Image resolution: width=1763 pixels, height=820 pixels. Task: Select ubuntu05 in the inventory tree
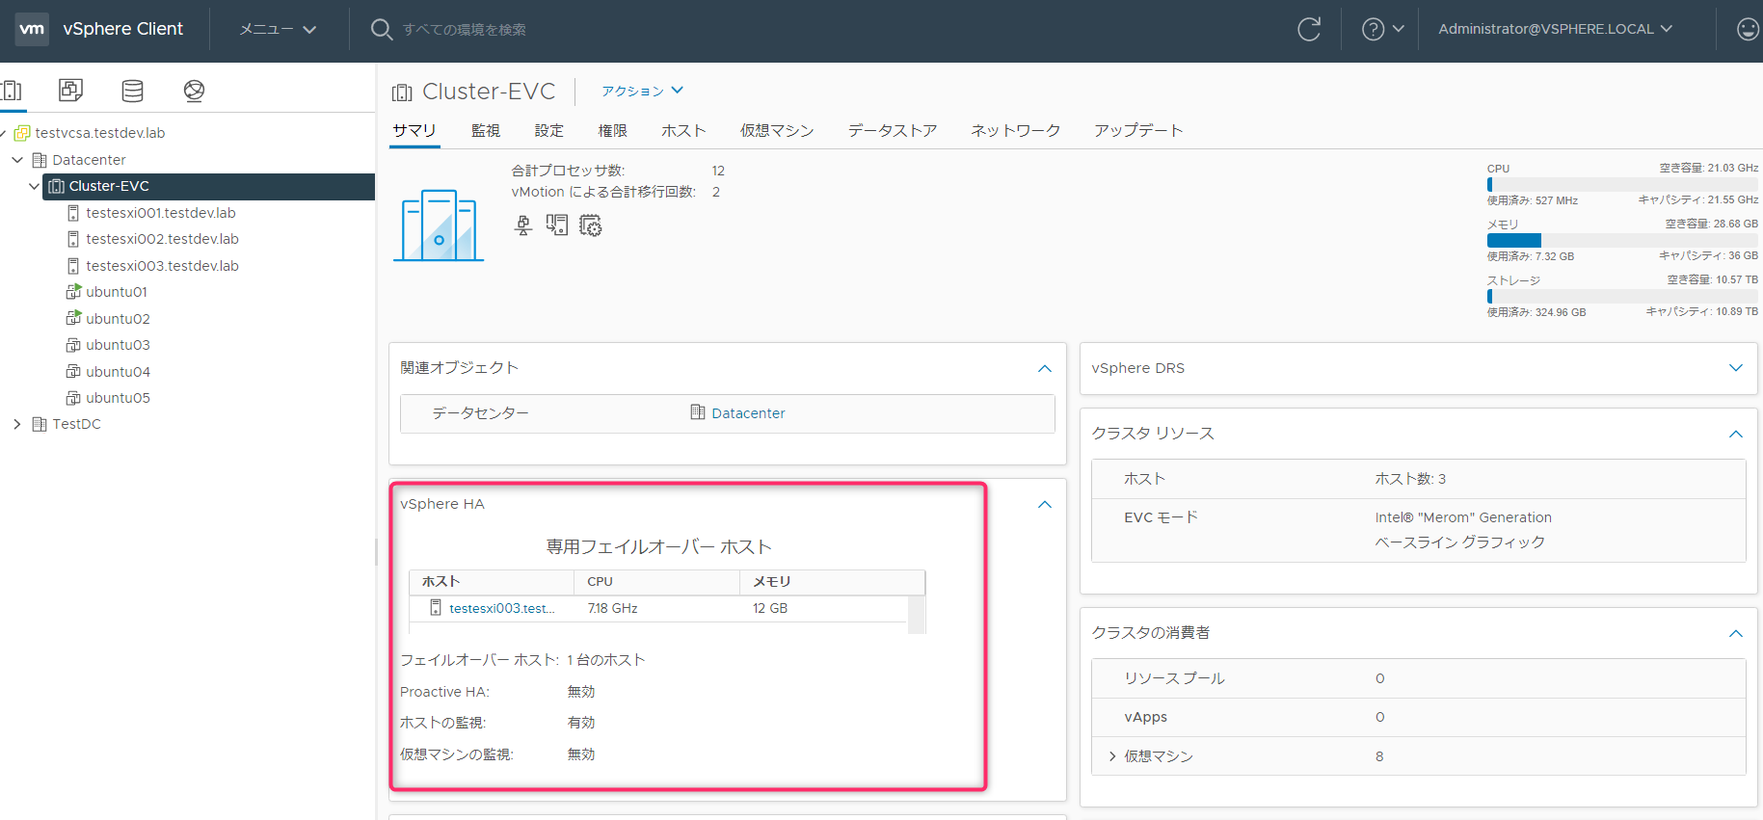(118, 398)
